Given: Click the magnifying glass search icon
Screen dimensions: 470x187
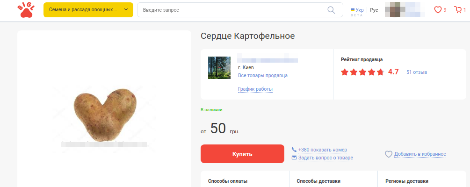Looking at the screenshot, I should point(331,10).
